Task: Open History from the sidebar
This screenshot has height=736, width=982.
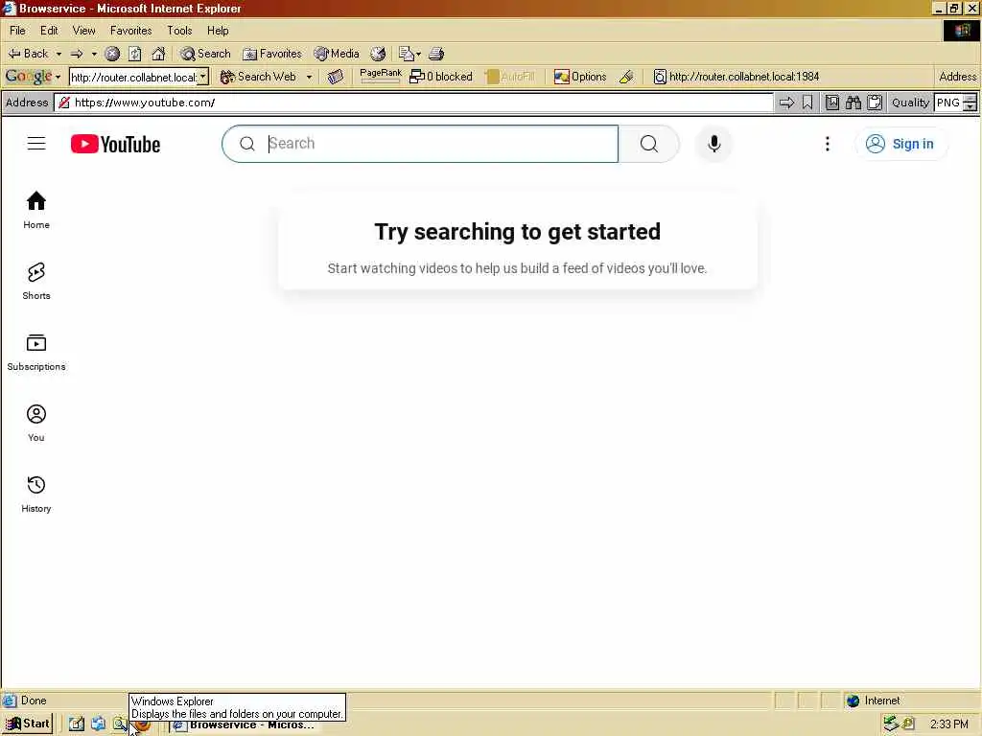Action: pyautogui.click(x=36, y=494)
